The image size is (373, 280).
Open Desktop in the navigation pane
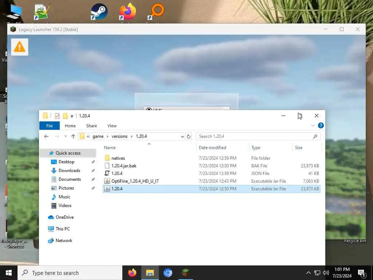66,162
